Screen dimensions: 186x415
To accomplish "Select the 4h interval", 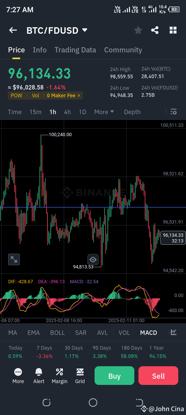I will click(x=67, y=112).
